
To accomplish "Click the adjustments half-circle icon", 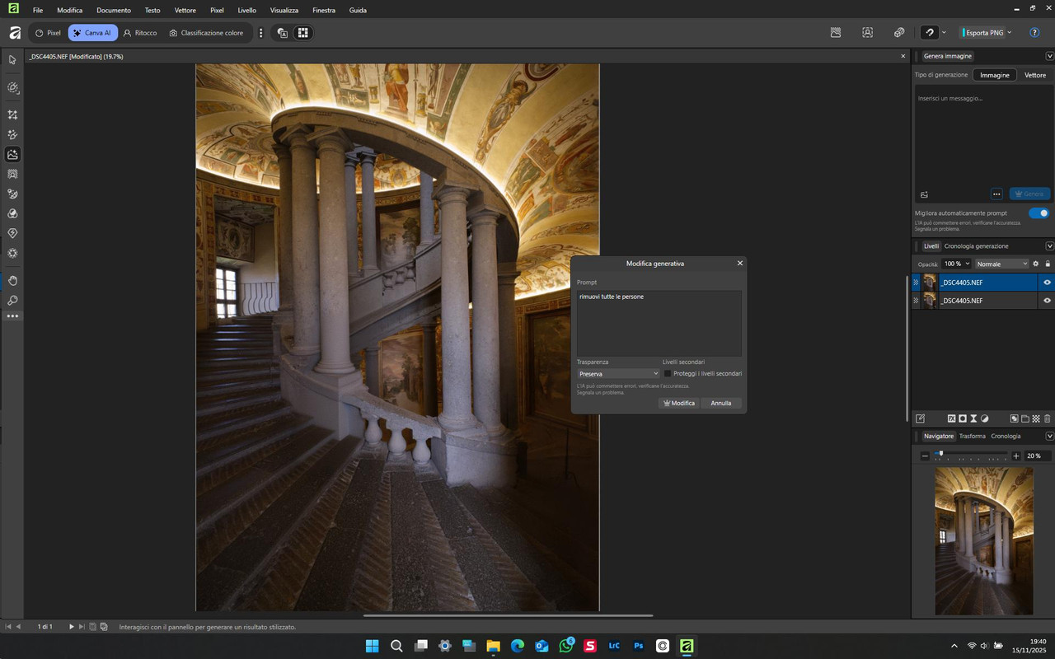I will [x=984, y=418].
